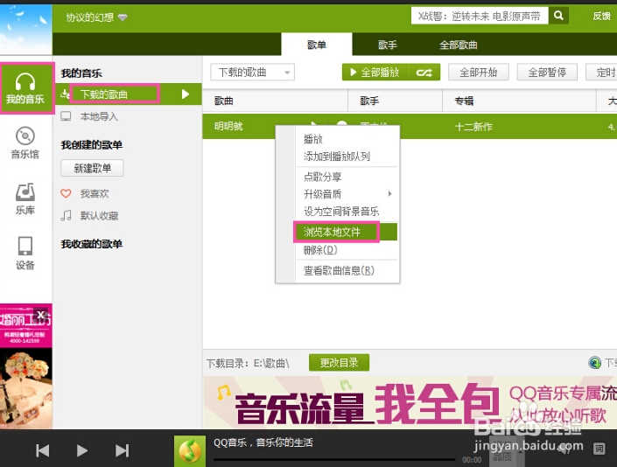The width and height of the screenshot is (617, 467).
Task: Focus the search input field
Action: coord(480,16)
